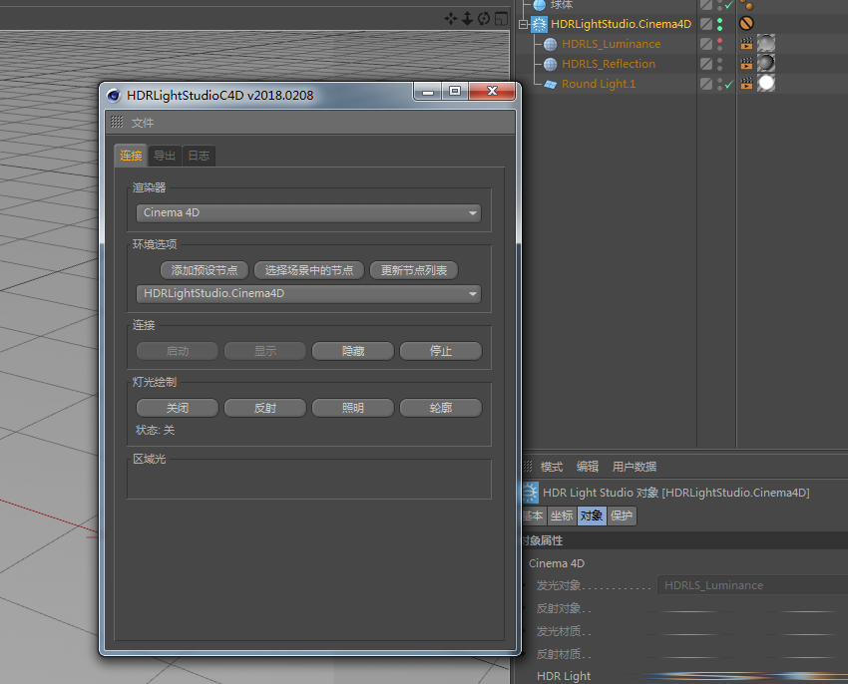Open the 渲染器 Cinema 4D dropdown
Screen dimensions: 848x684
[x=308, y=213]
